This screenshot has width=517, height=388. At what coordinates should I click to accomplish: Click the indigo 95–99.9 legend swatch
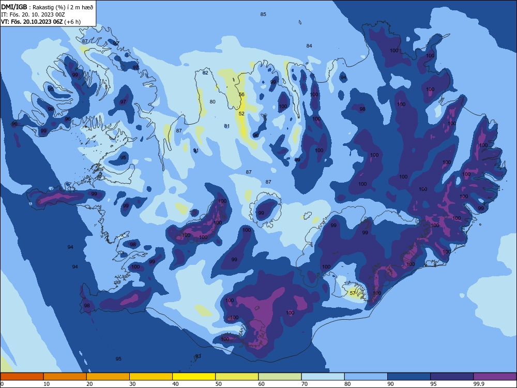pyautogui.click(x=452, y=377)
